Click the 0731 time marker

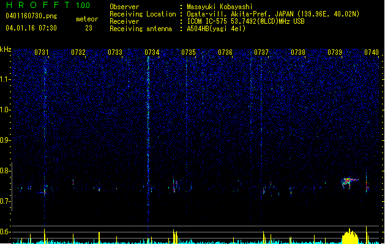coord(42,52)
